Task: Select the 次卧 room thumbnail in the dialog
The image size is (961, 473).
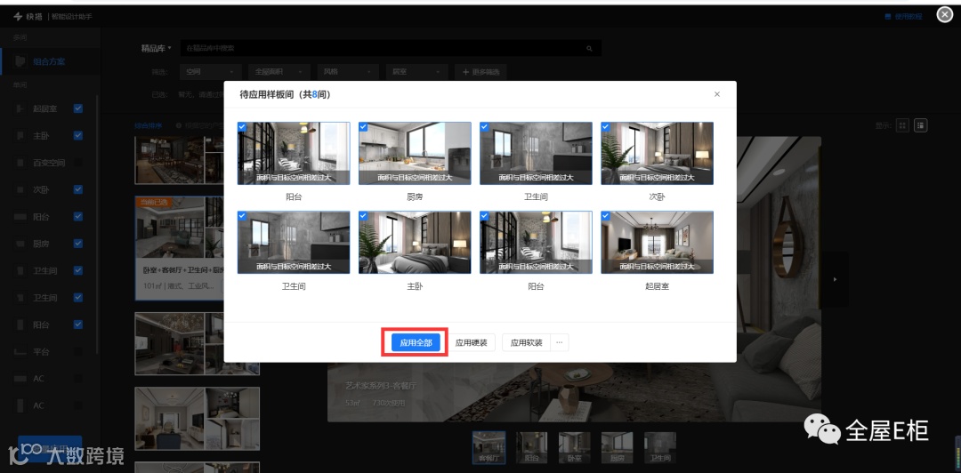Action: click(657, 153)
